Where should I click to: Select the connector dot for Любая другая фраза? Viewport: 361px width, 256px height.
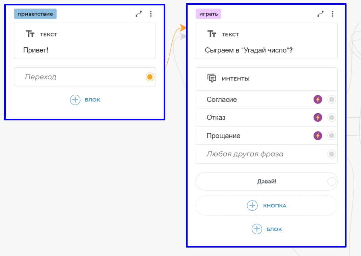(332, 154)
